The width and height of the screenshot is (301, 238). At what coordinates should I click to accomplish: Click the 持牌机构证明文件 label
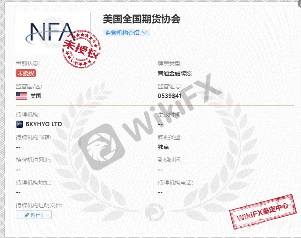pyautogui.click(x=39, y=205)
